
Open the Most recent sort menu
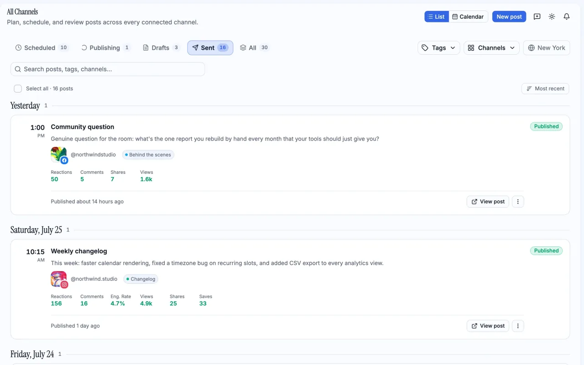coord(545,89)
